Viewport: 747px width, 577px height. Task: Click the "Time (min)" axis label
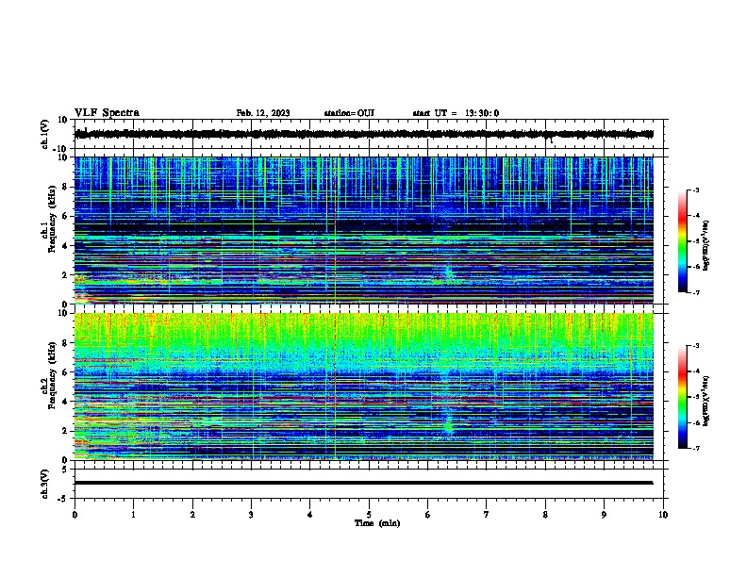(377, 523)
